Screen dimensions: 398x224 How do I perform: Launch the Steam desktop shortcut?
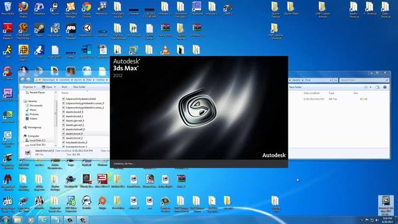point(39,30)
